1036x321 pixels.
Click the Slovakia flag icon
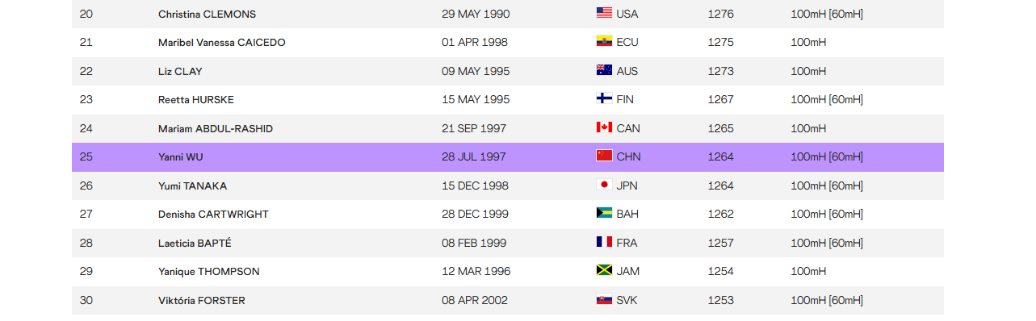tap(604, 300)
